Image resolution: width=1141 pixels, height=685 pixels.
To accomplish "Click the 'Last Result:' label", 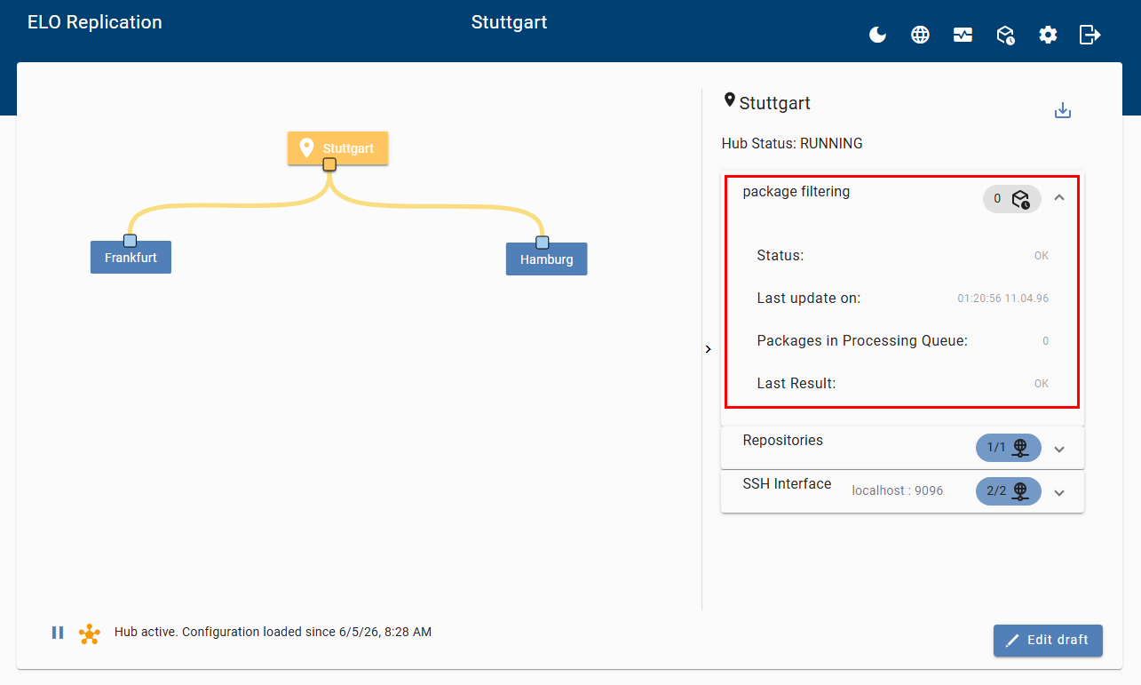I will coord(796,383).
